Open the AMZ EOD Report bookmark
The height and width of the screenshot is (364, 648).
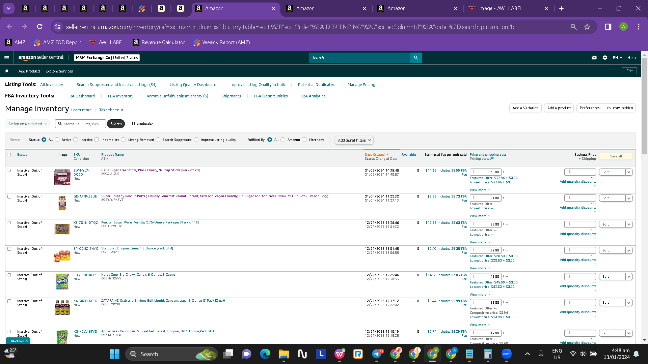click(58, 42)
